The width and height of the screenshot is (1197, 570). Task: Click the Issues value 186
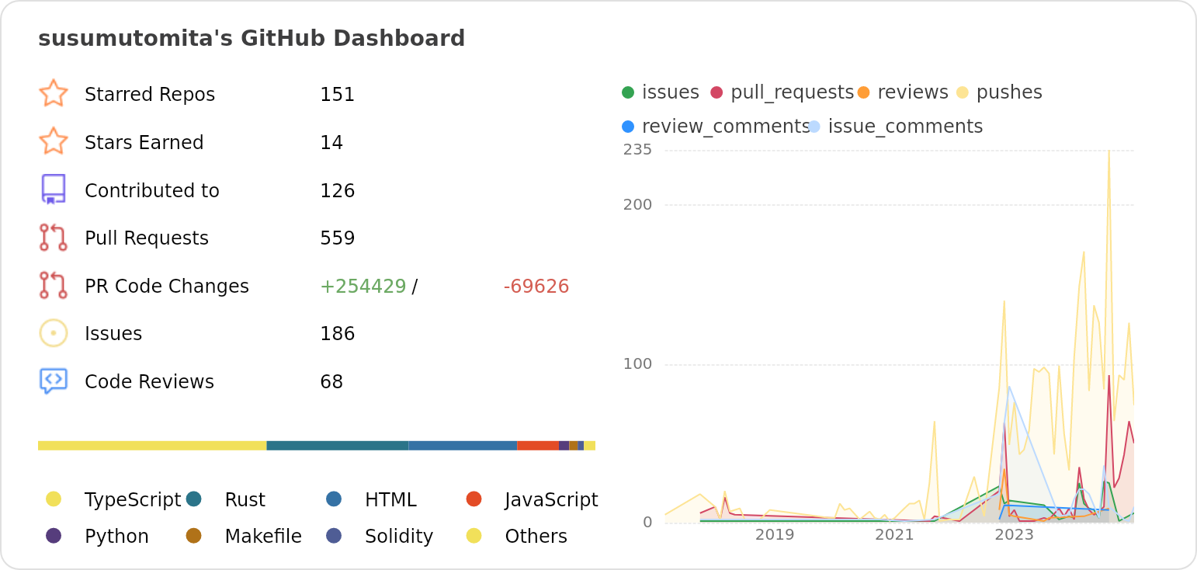337,334
